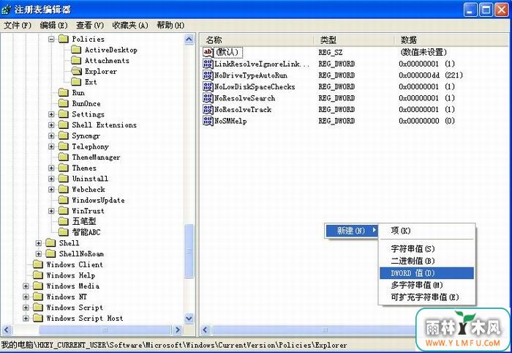The height and width of the screenshot is (353, 512).
Task: Click the 新建(N) context menu item
Action: tap(352, 231)
